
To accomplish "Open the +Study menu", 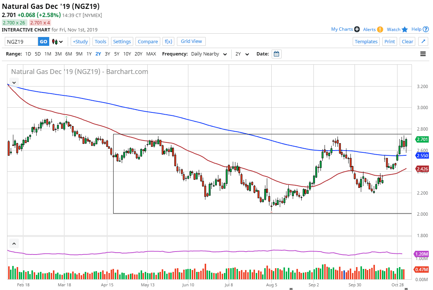I will [x=80, y=41].
